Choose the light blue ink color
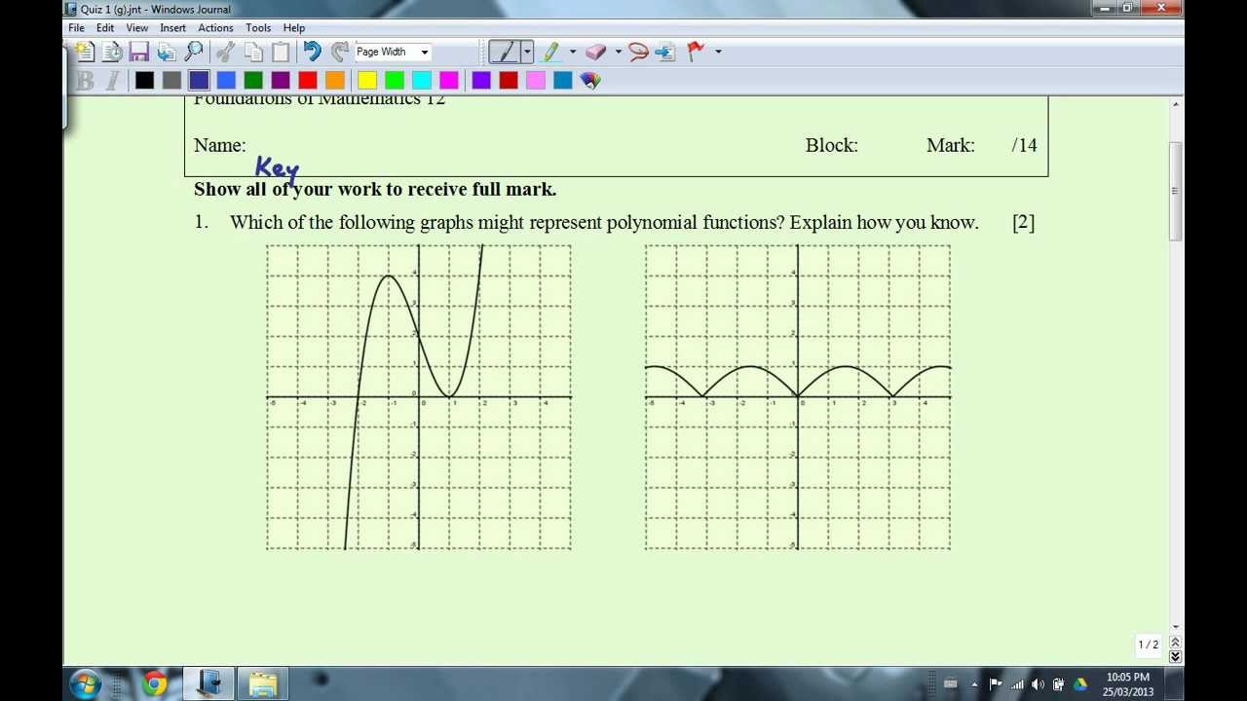This screenshot has height=701, width=1247. click(x=226, y=81)
